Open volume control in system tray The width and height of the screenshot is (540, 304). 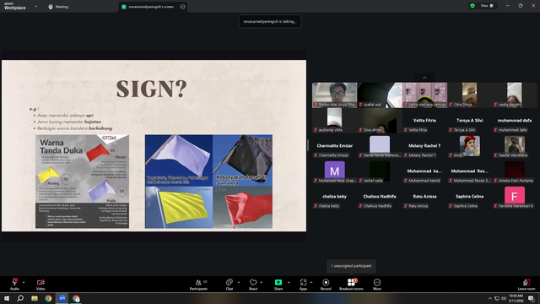tap(504, 298)
